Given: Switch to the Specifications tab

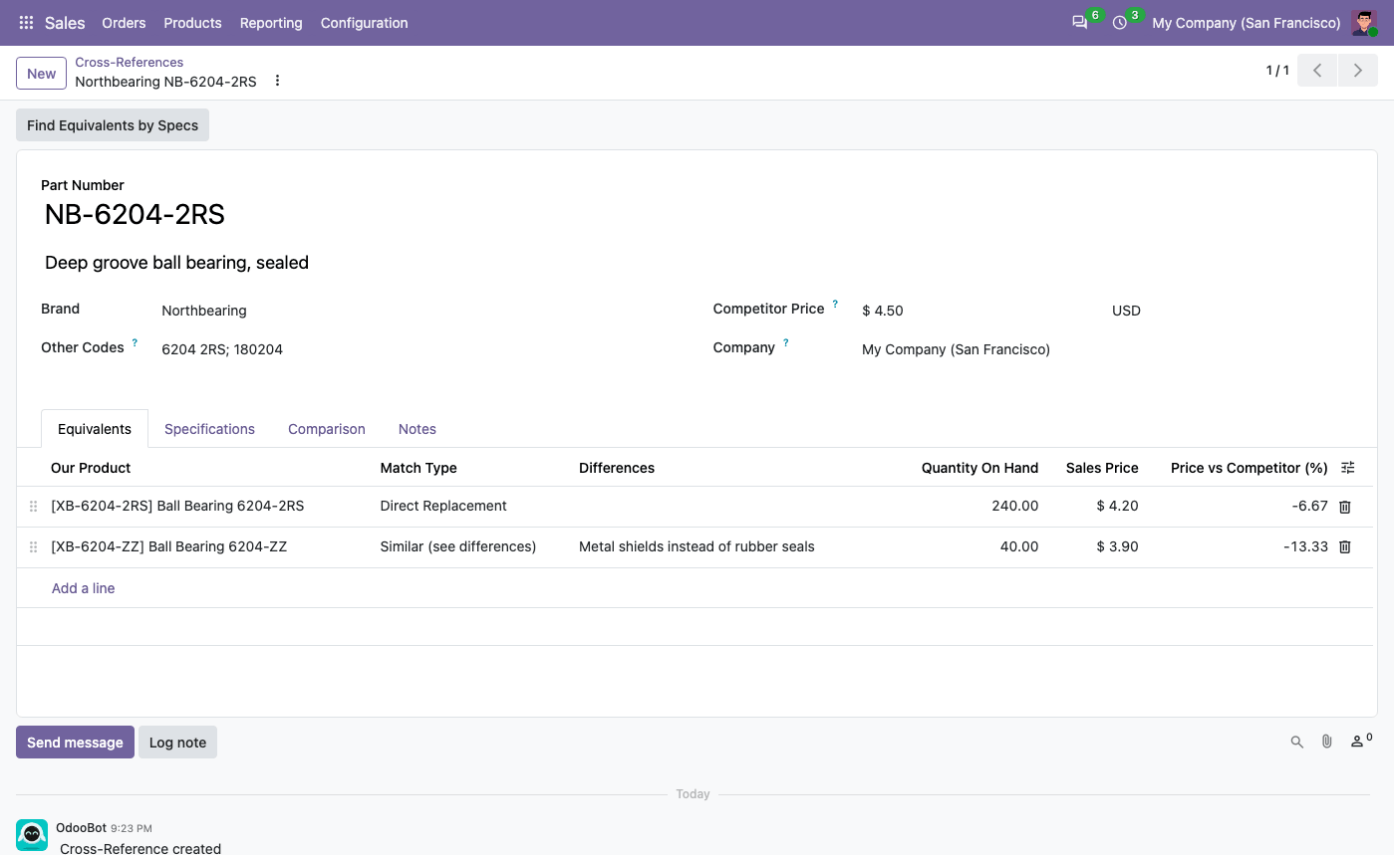Looking at the screenshot, I should [x=209, y=429].
